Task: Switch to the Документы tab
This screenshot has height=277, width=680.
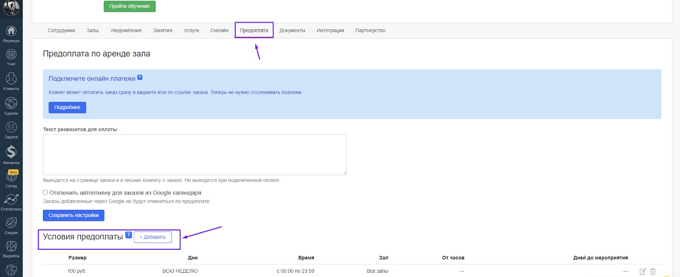Action: click(292, 31)
